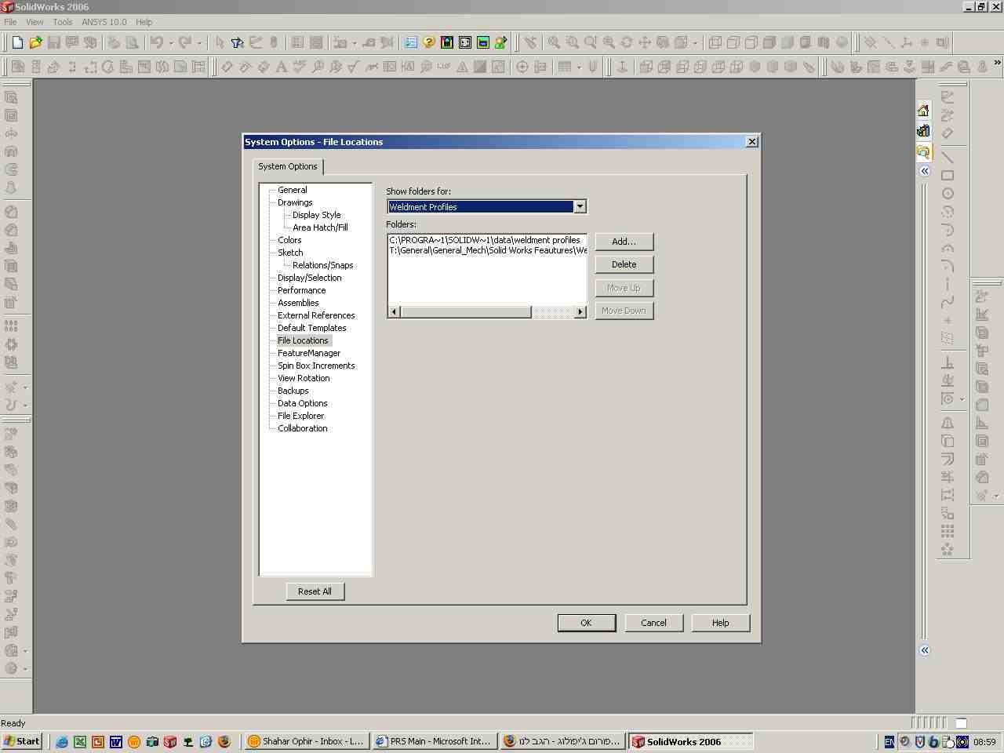Click the New document icon
The height and width of the screenshot is (753, 1004).
click(17, 42)
